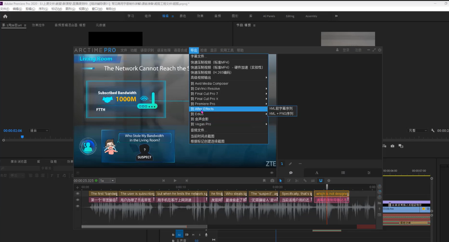Click the bookmark marker icon in Arctime

[x=264, y=181]
